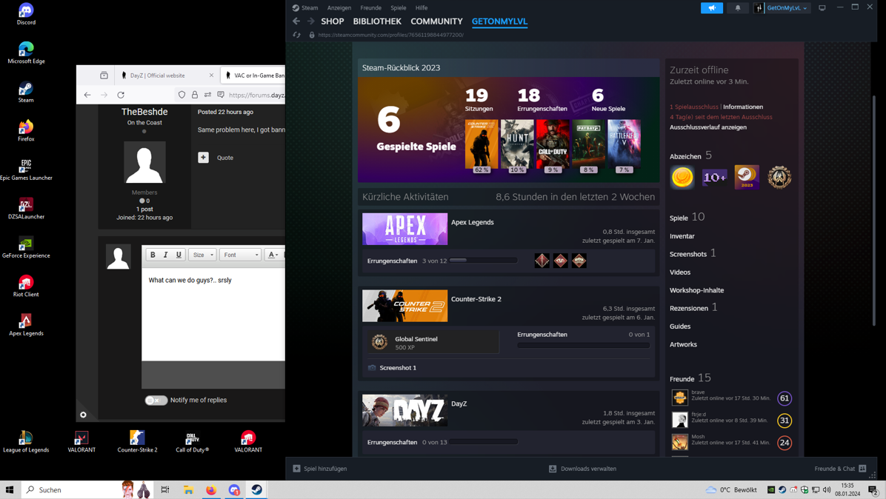Open Microsoft Edge desktop shortcut
This screenshot has width=886, height=499.
26,53
